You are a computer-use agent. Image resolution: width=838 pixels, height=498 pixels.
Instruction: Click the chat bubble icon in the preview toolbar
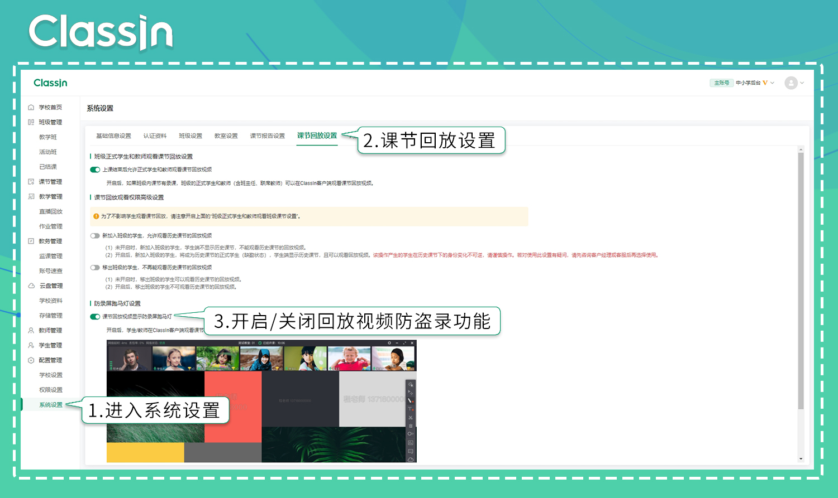tap(411, 451)
